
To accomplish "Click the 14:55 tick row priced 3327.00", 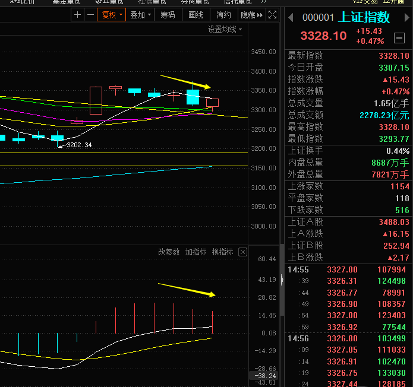I will pos(346,269).
